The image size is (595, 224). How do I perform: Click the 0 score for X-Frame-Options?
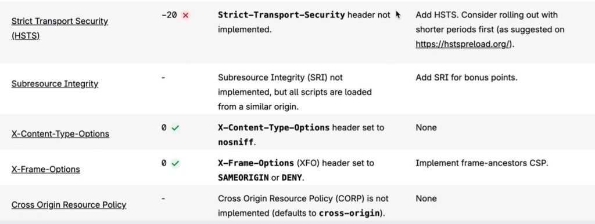tap(164, 164)
